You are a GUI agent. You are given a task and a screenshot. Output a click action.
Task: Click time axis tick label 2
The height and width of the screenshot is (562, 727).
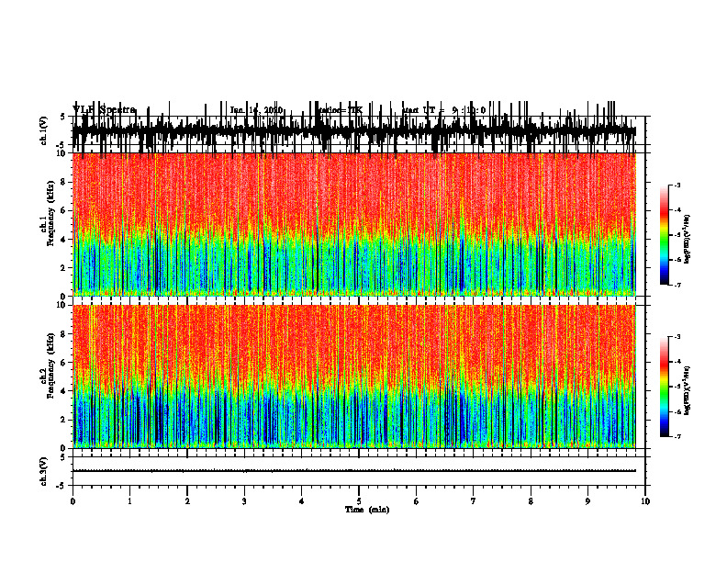point(187,501)
